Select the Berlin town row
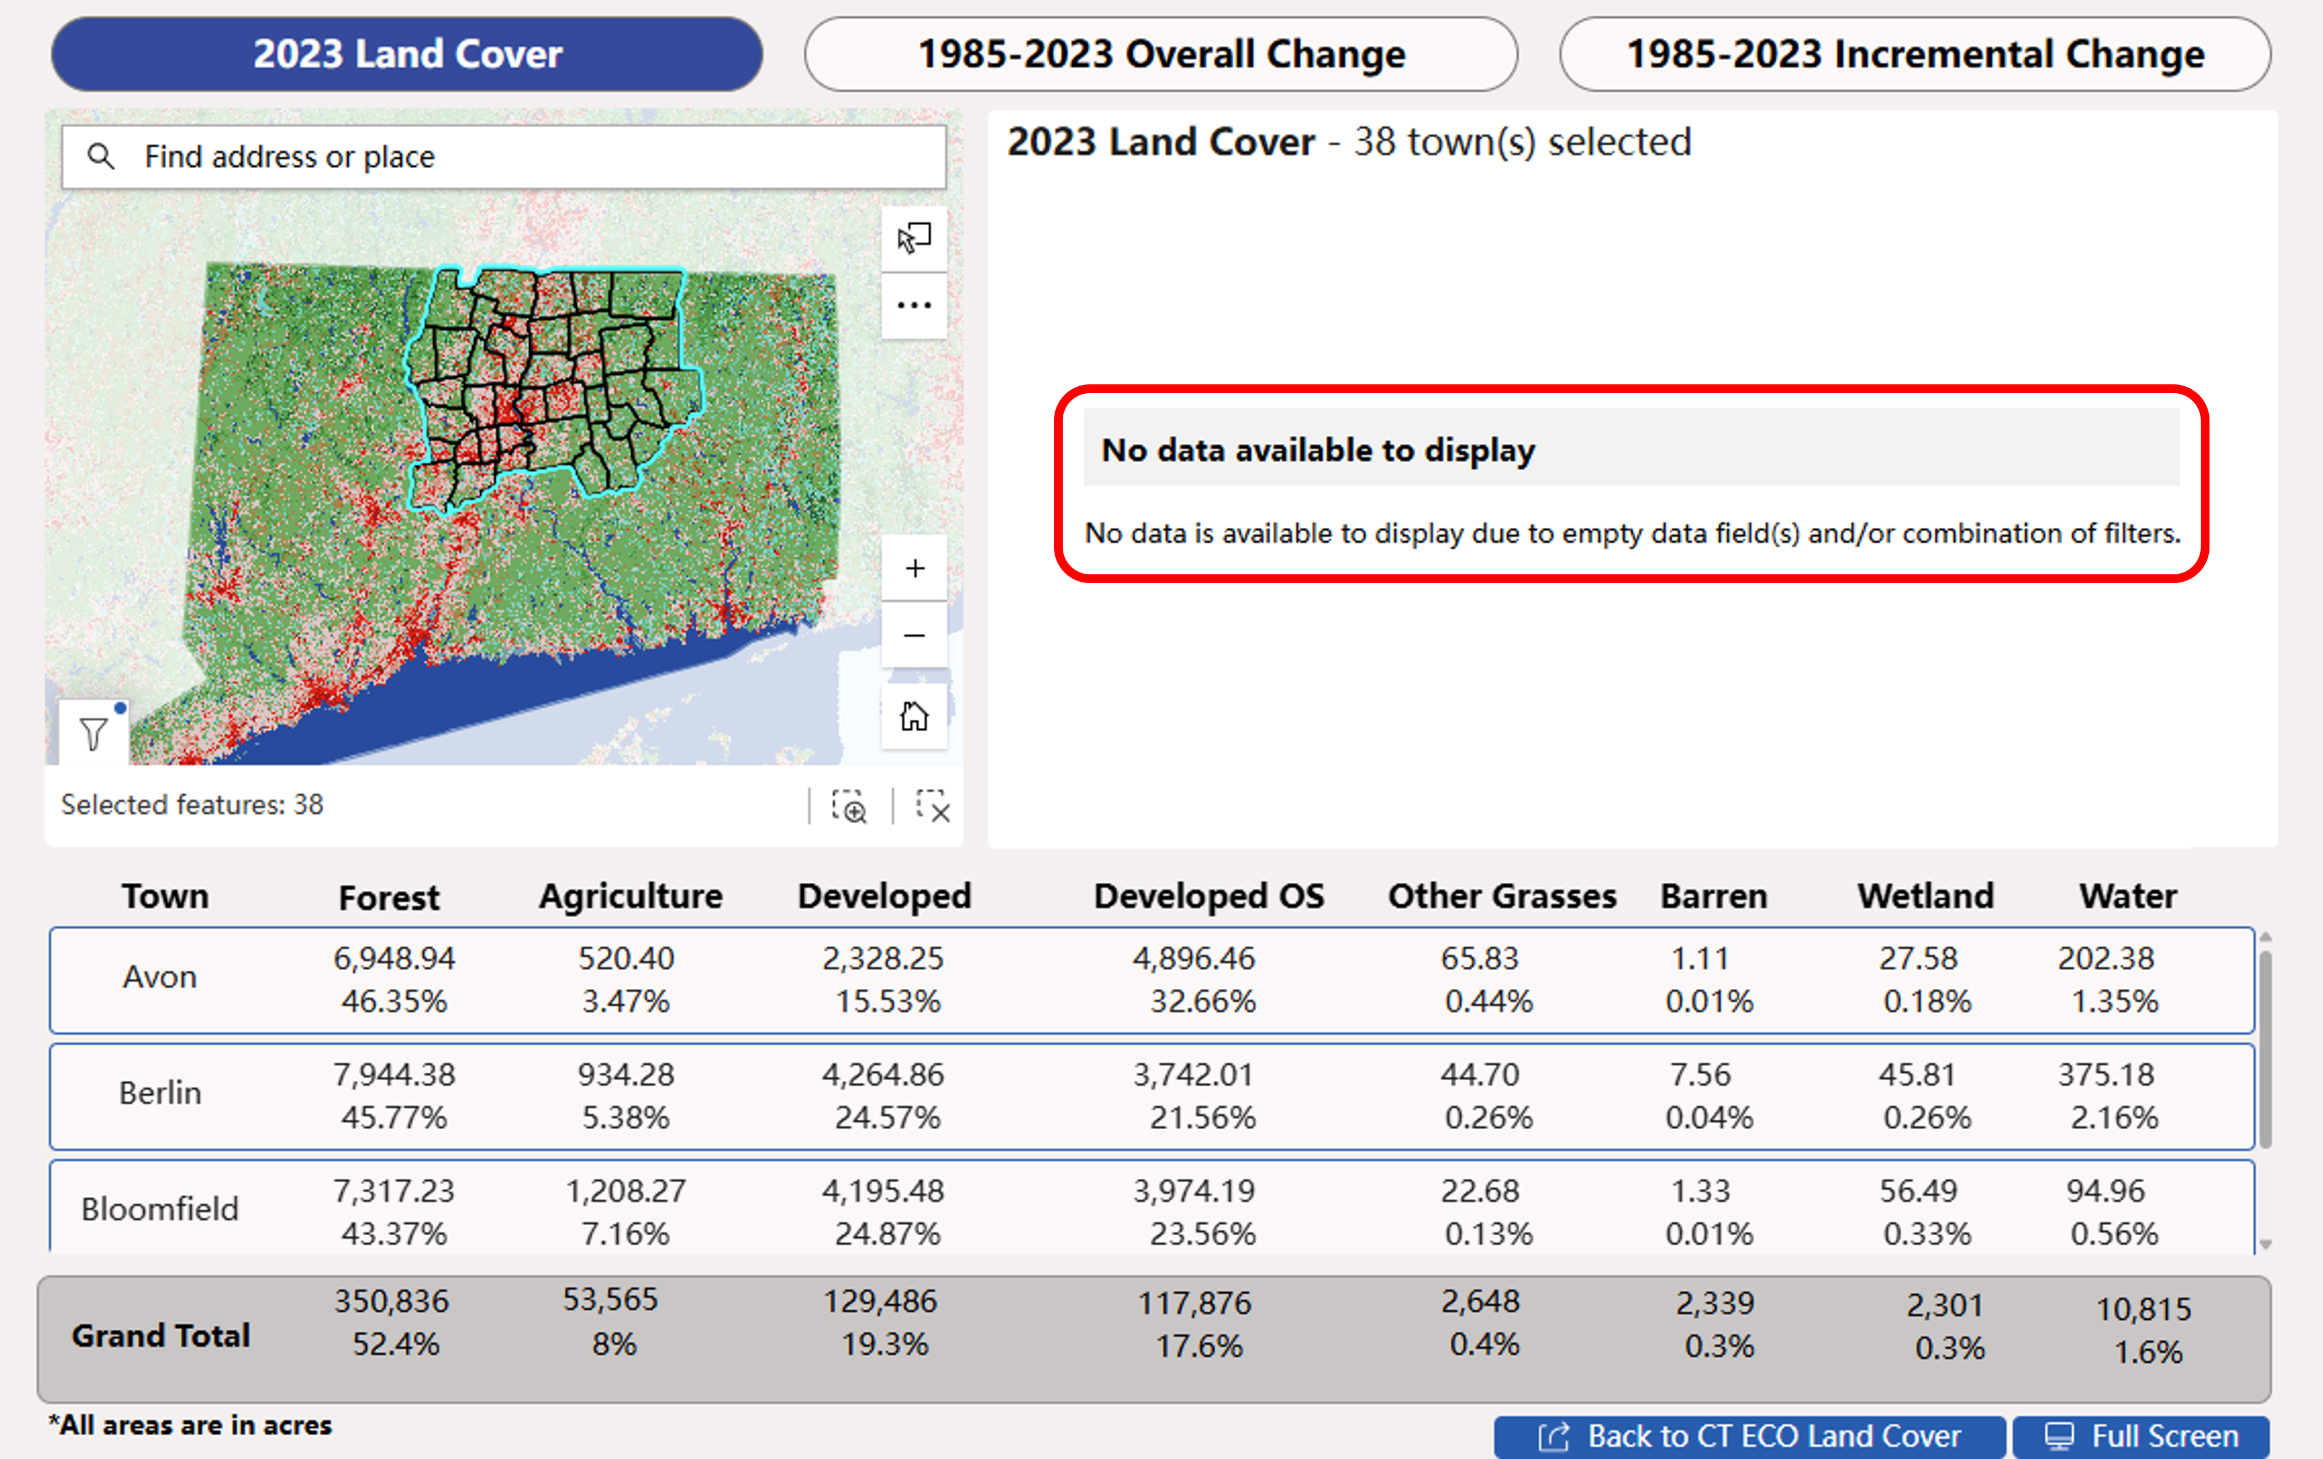The width and height of the screenshot is (2323, 1459). tap(1152, 1096)
